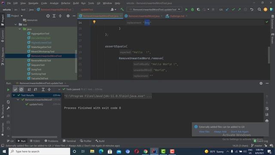Screen dimensions: 275x155
Task: Toggle the Favorites side tool window
Action: coord(3,129)
